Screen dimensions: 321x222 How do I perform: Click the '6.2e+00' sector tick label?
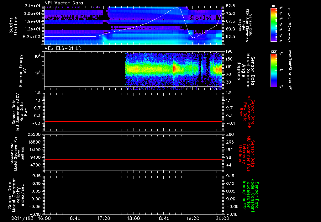coord(32,37)
